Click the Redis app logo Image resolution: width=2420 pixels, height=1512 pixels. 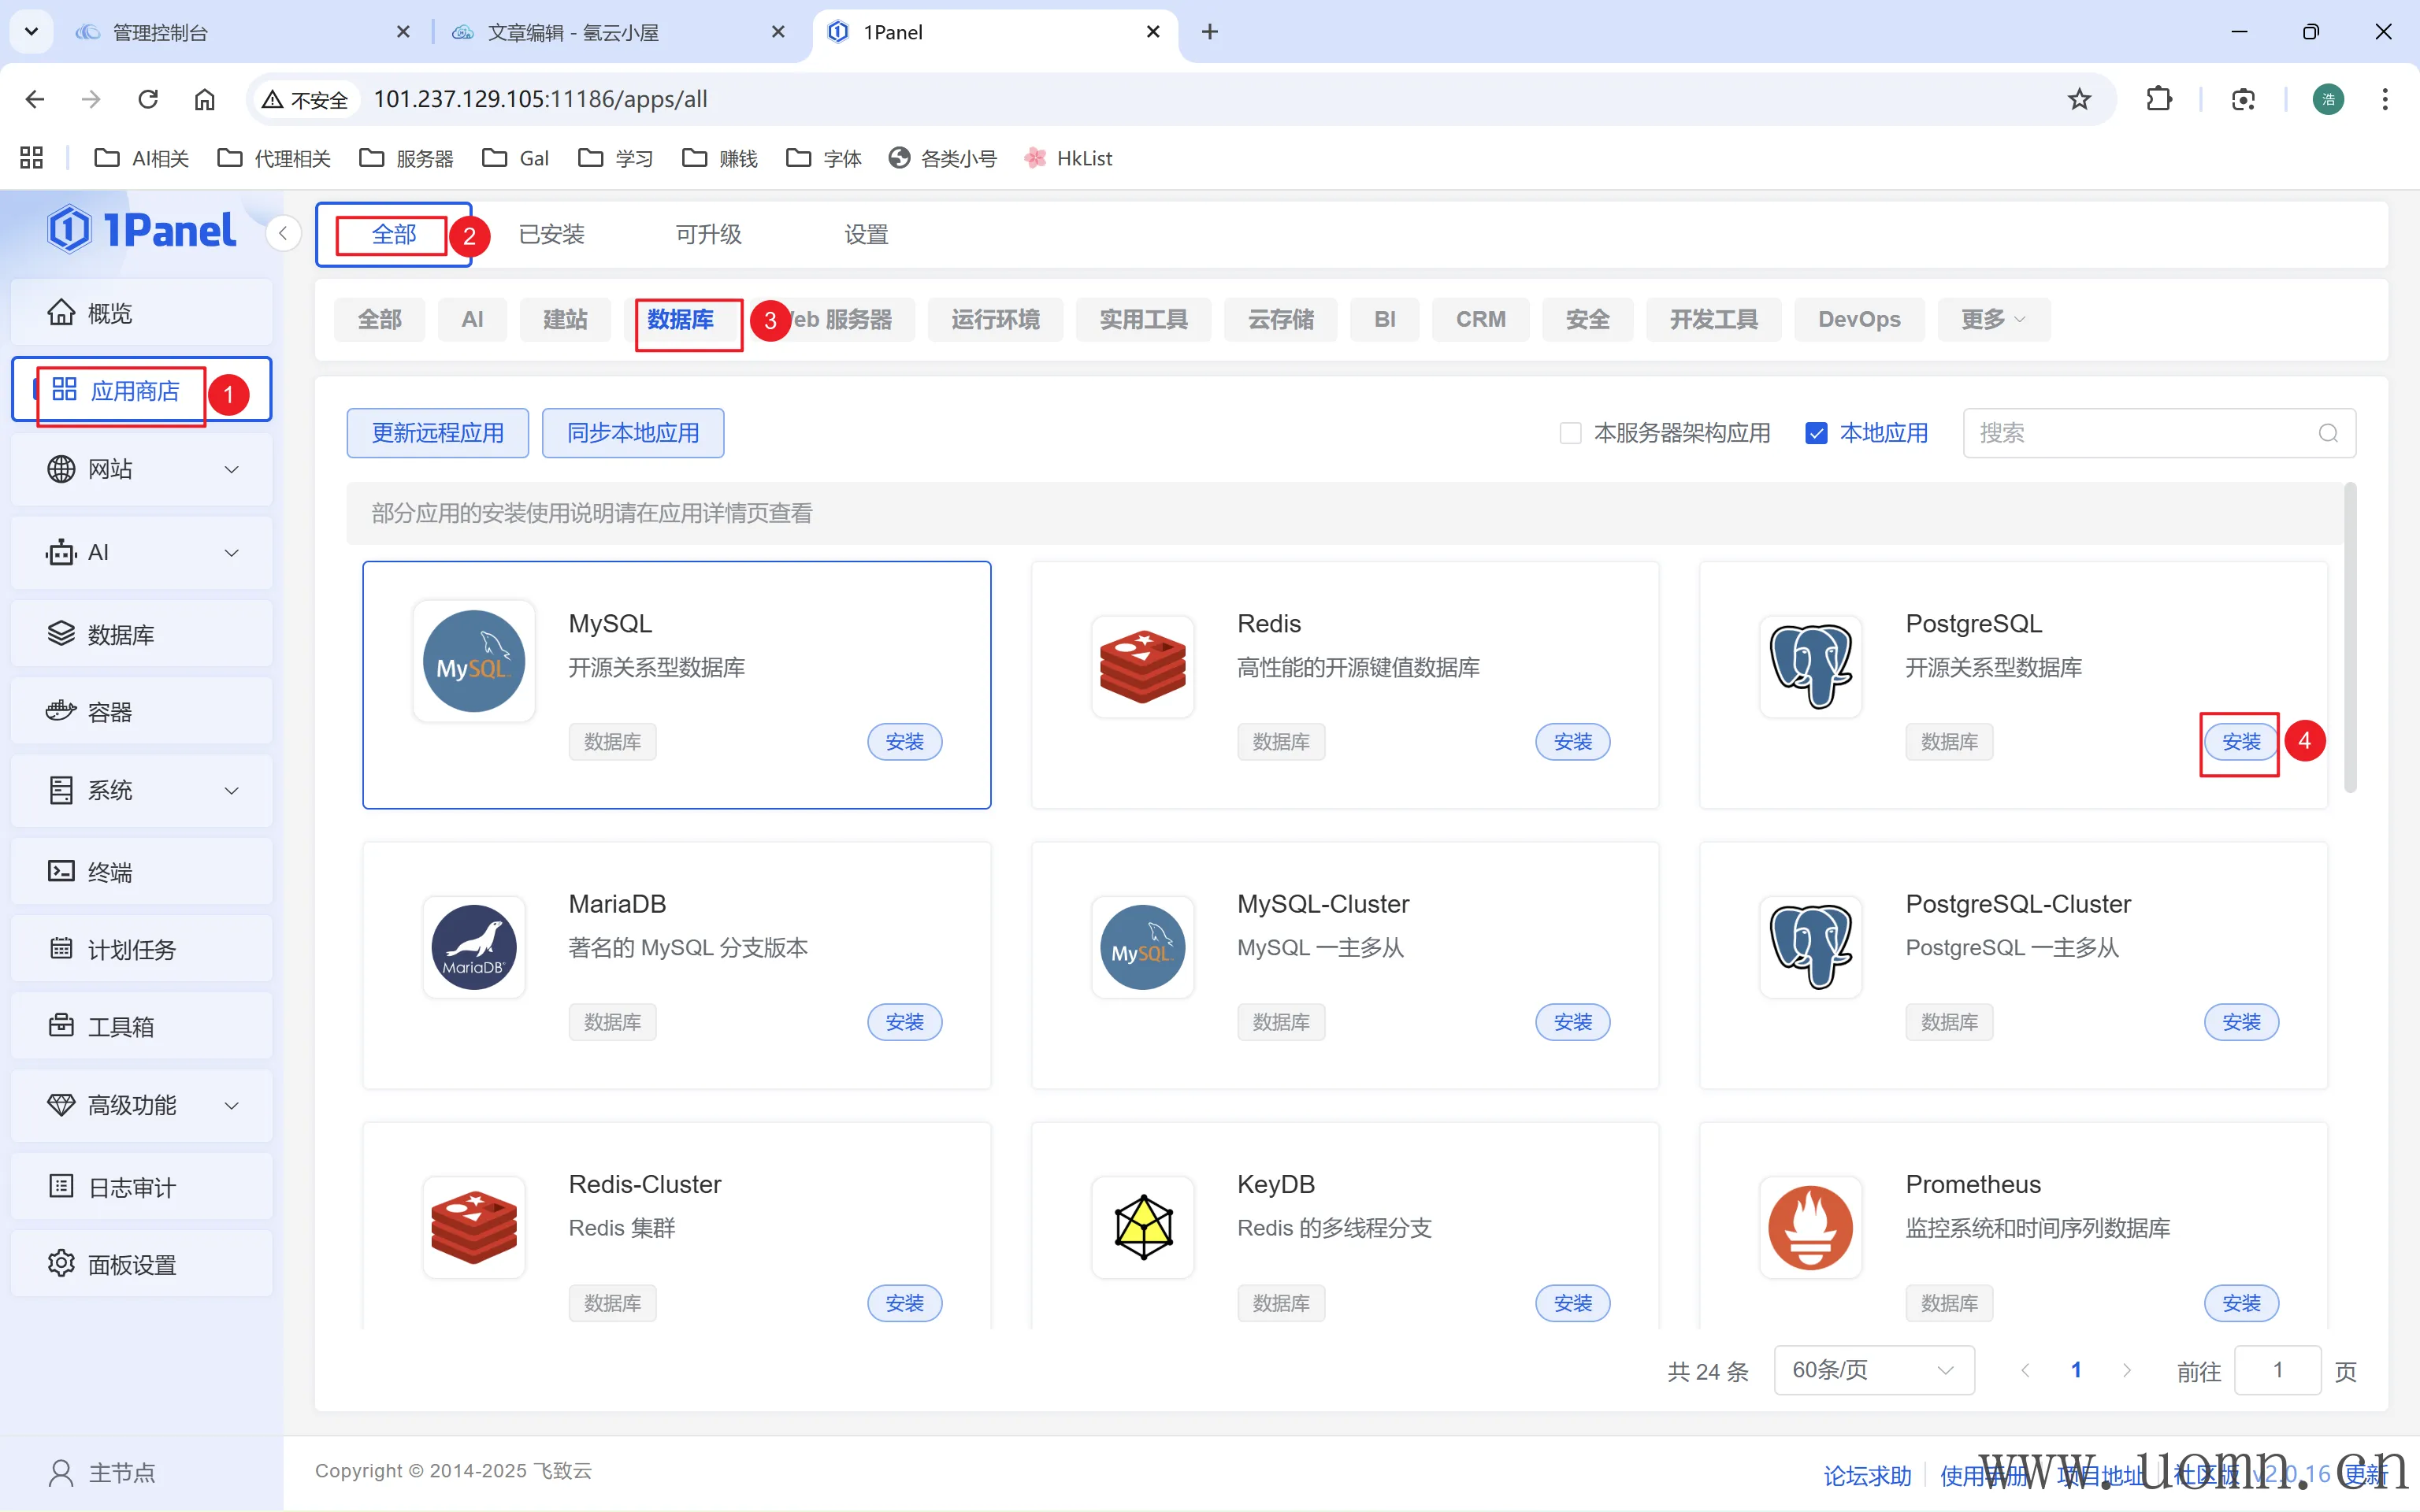tap(1142, 666)
